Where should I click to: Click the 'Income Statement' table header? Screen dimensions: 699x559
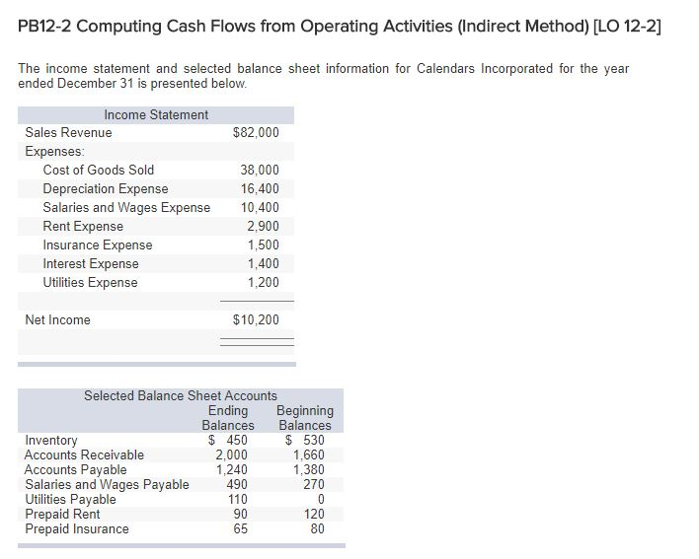coord(156,114)
